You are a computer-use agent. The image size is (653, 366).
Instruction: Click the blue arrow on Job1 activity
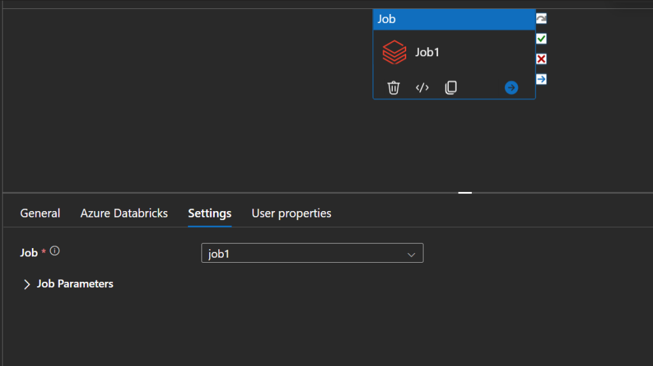(x=511, y=88)
